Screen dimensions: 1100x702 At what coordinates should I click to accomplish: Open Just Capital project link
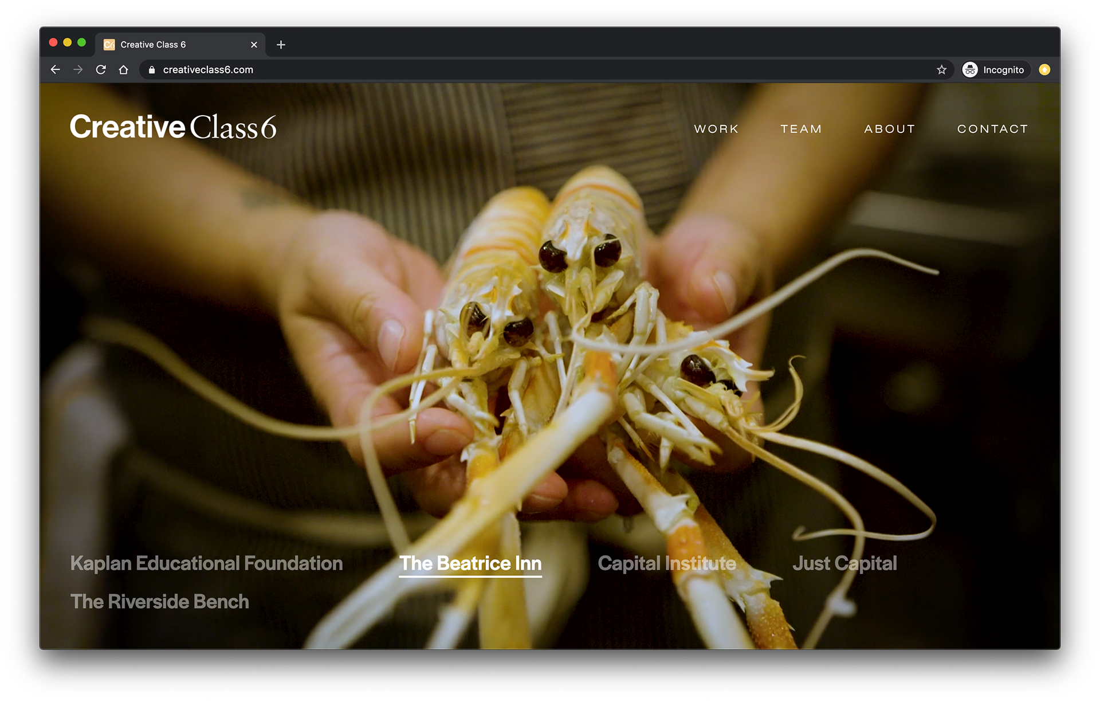click(x=844, y=563)
